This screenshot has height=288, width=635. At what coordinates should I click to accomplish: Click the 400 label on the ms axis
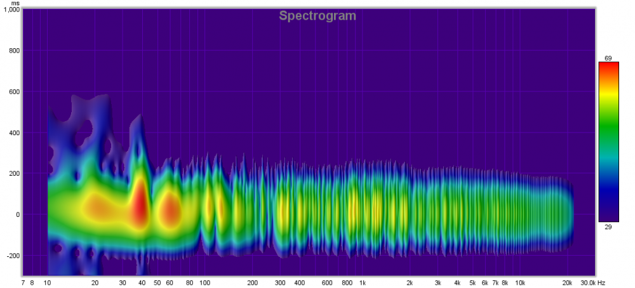point(15,133)
